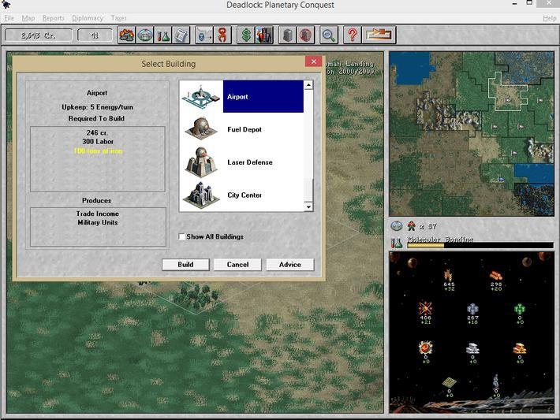This screenshot has width=560, height=420.
Task: Close the Select Building dialog
Action: (314, 61)
